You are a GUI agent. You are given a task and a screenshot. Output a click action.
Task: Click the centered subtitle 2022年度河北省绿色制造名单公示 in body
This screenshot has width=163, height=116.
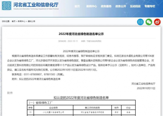pyautogui.click(x=81, y=51)
